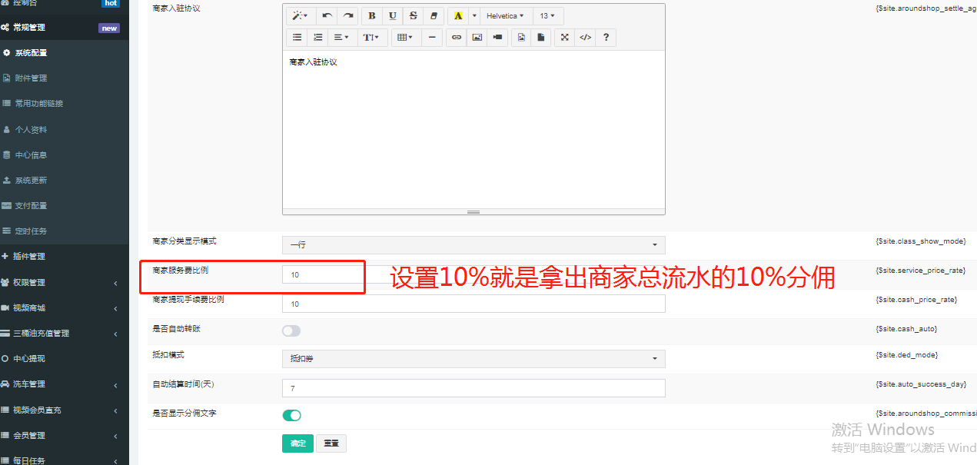Viewport: 977px width, 465px height.
Task: Click the redo arrow in editor toolbar
Action: pyautogui.click(x=348, y=15)
